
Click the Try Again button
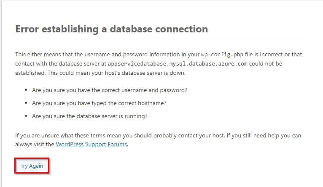point(32,166)
